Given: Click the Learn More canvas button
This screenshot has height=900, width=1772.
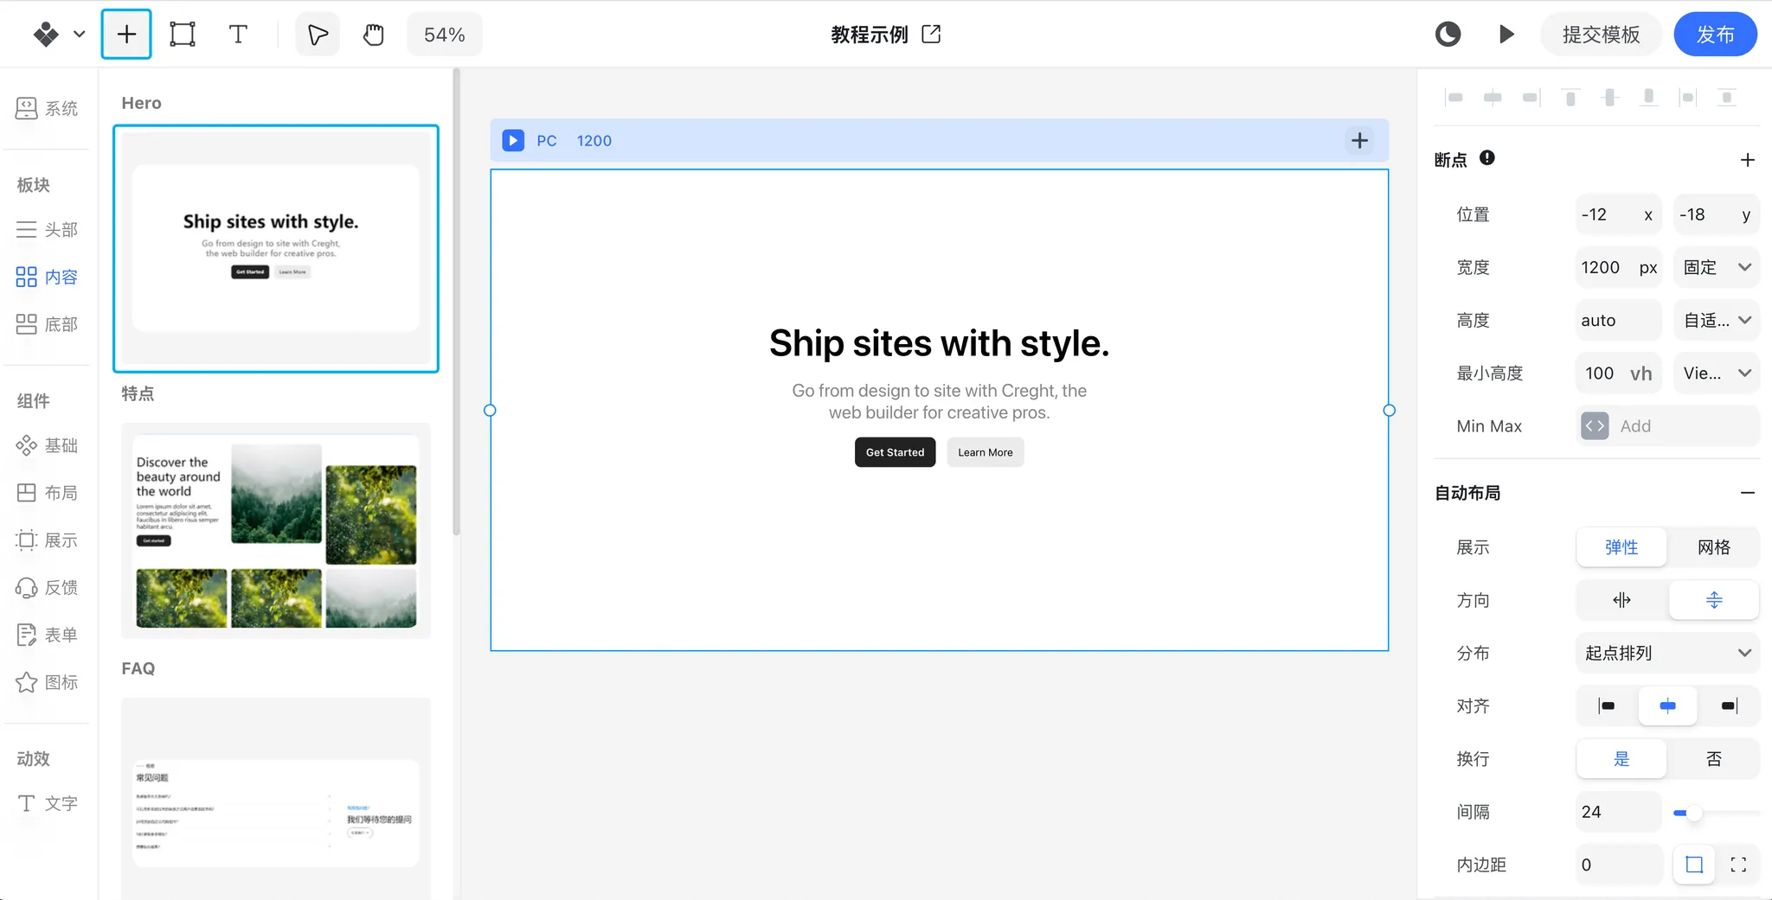Looking at the screenshot, I should (985, 452).
